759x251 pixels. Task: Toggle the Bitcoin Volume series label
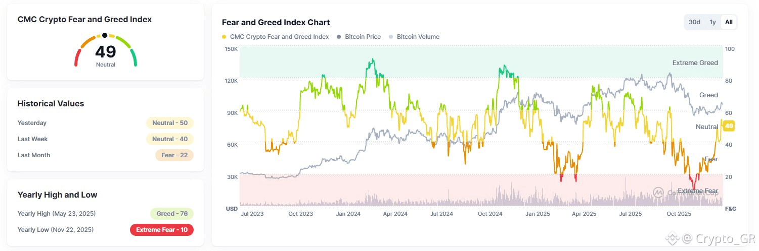coord(418,37)
